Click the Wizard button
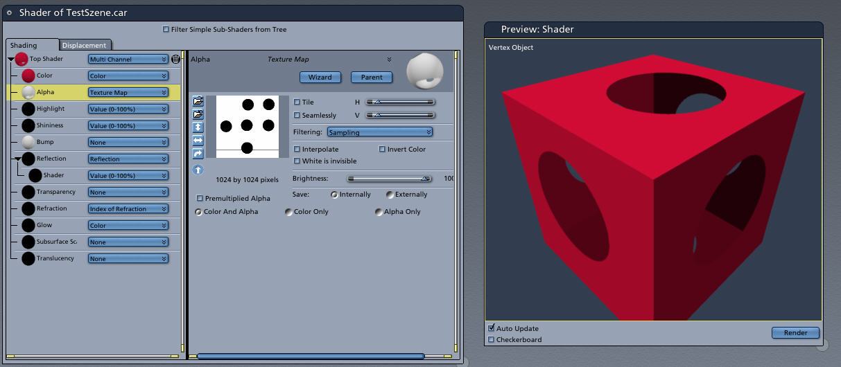The width and height of the screenshot is (841, 367). 320,77
